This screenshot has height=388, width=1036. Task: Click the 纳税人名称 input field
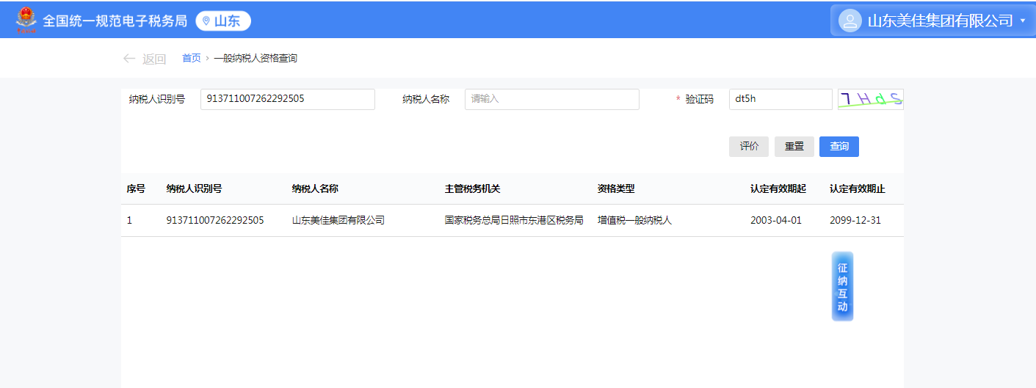coord(551,99)
